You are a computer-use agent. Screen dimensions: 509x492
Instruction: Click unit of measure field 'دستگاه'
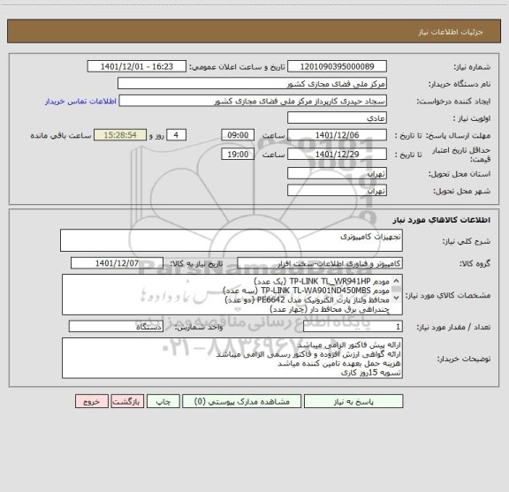(x=116, y=327)
